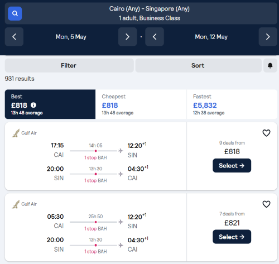This screenshot has width=279, height=264.
Task: Open the Filter options
Action: coord(69,65)
